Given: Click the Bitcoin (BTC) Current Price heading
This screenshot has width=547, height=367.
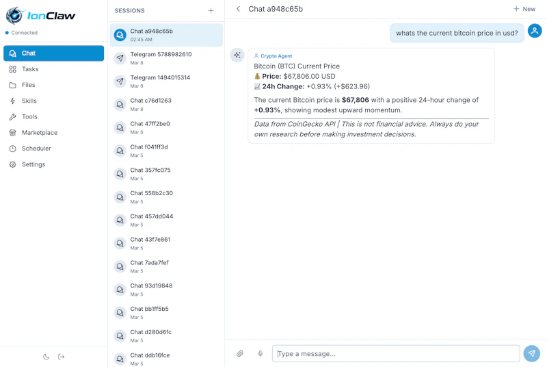Looking at the screenshot, I should coord(297,66).
